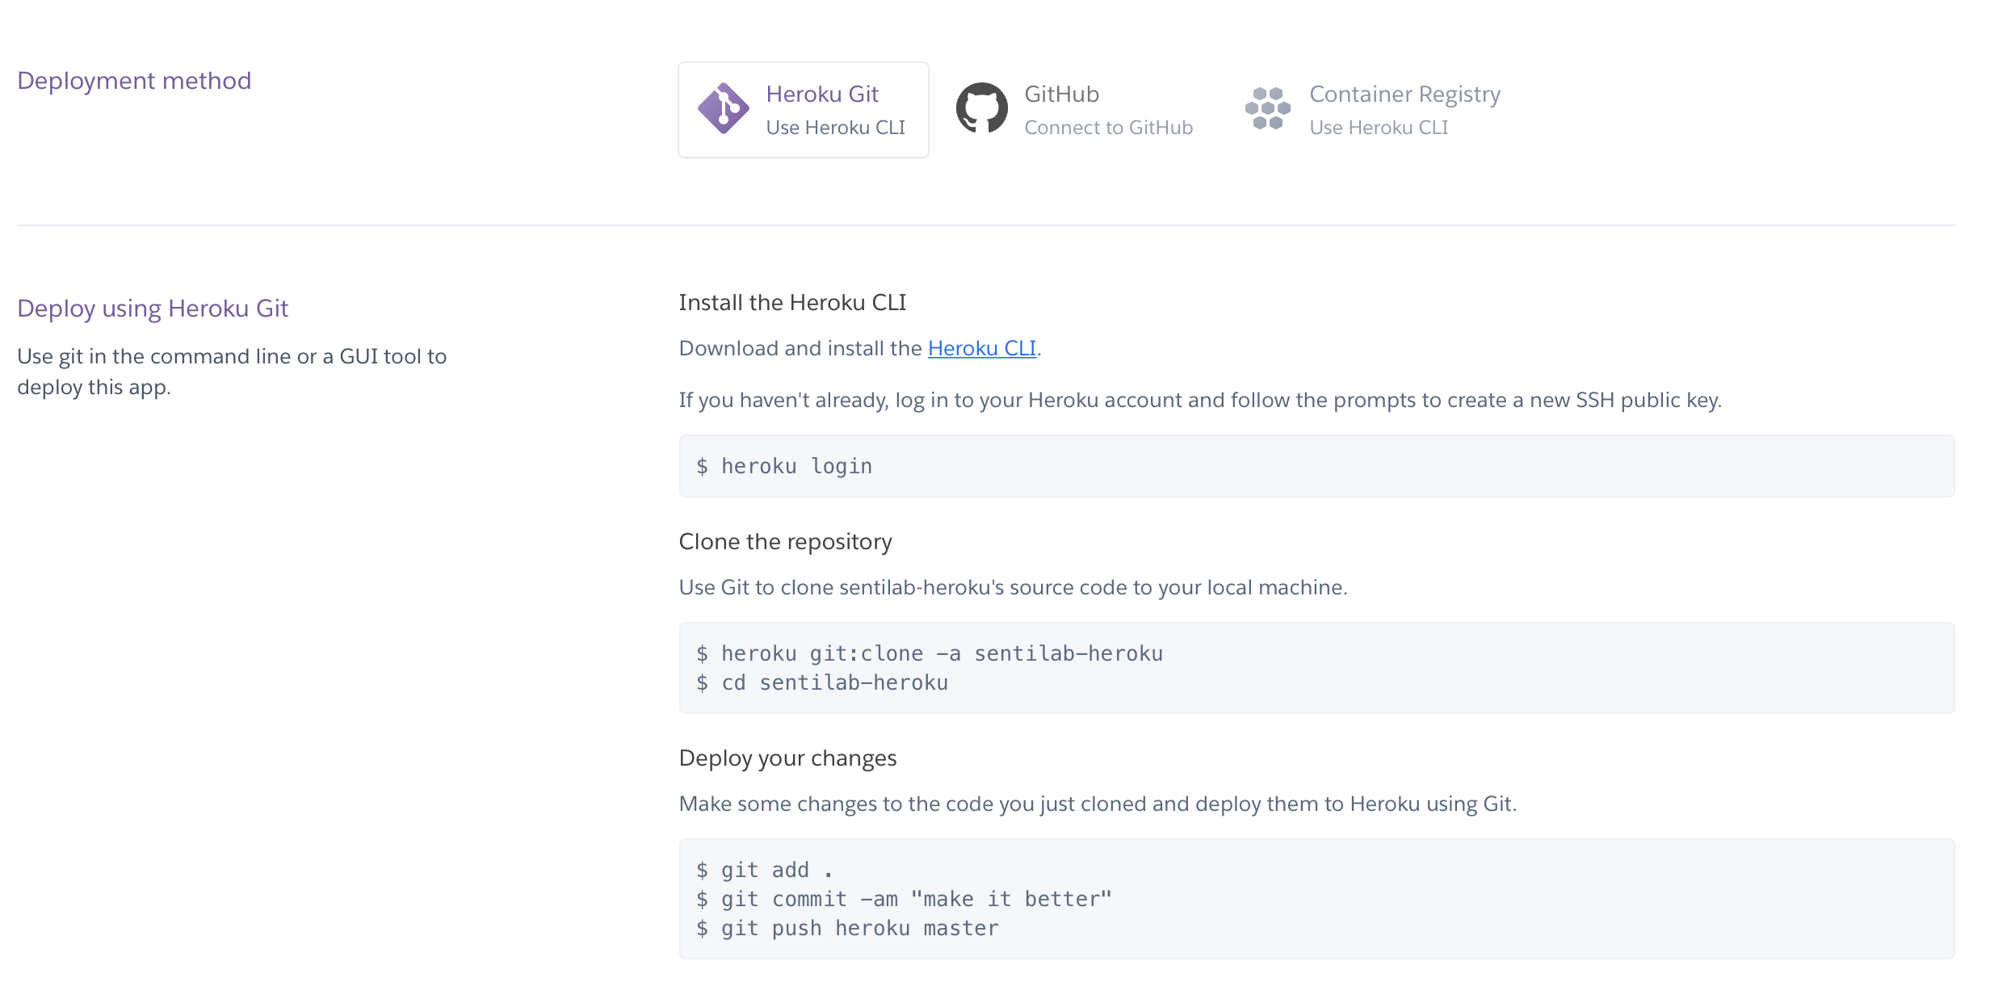Click the 'Deployment method' section heading
The width and height of the screenshot is (1990, 995).
click(134, 81)
